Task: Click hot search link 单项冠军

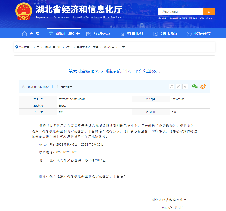Action: 183,18
